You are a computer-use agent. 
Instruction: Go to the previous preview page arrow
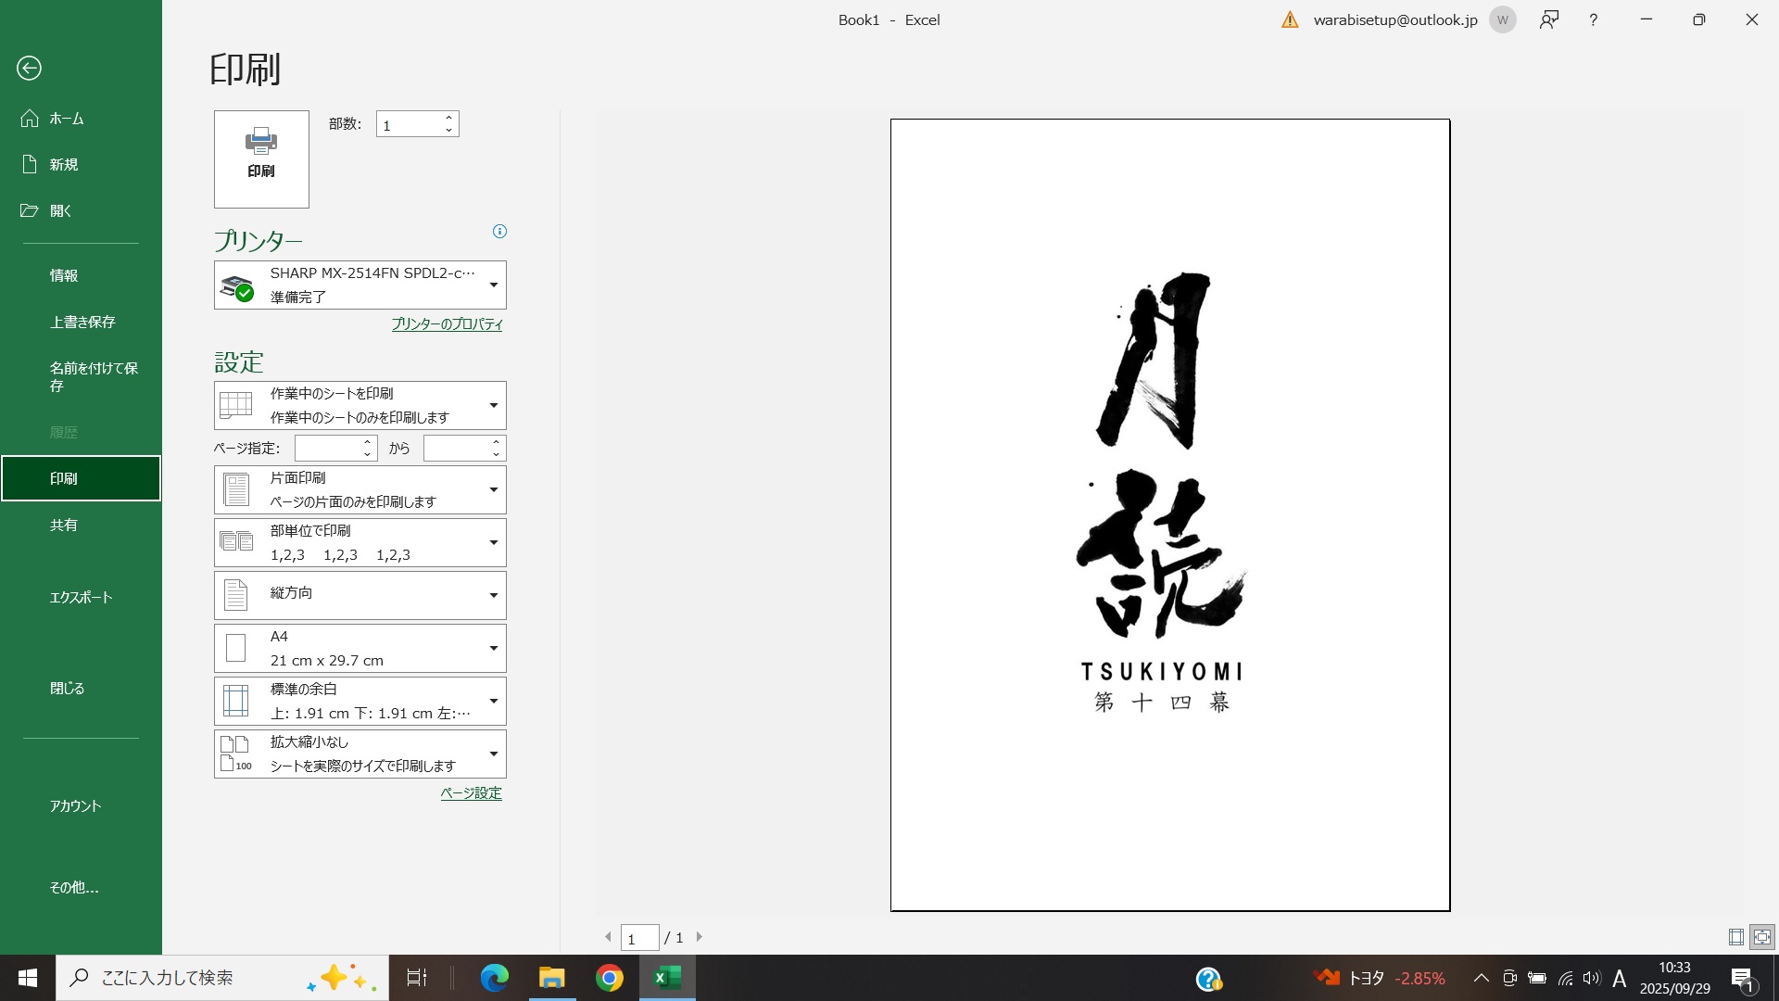608,937
